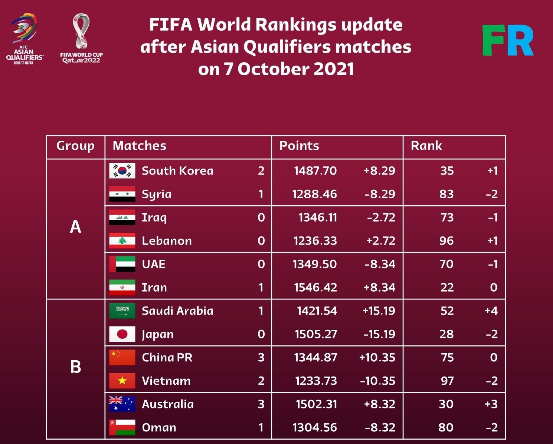This screenshot has height=444, width=553.
Task: Click the green and blue FR logo
Action: point(508,40)
